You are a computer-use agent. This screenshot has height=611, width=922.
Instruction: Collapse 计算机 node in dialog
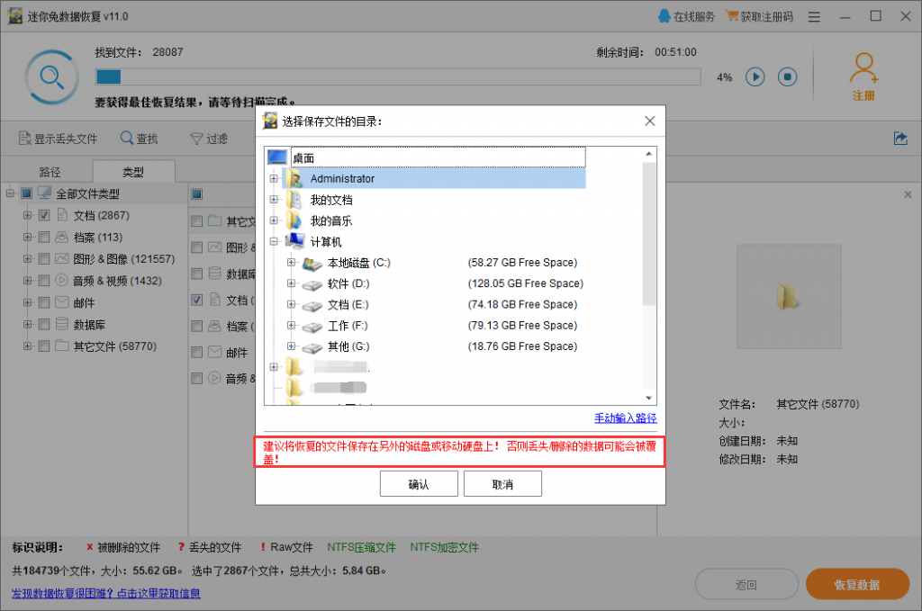click(274, 241)
